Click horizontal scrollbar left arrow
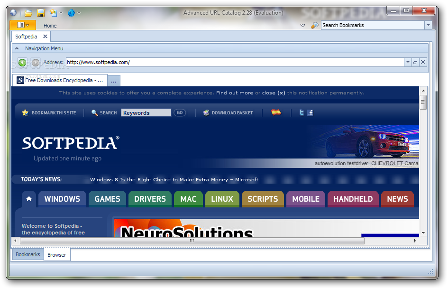Image resolution: width=448 pixels, height=289 pixels. click(15, 241)
